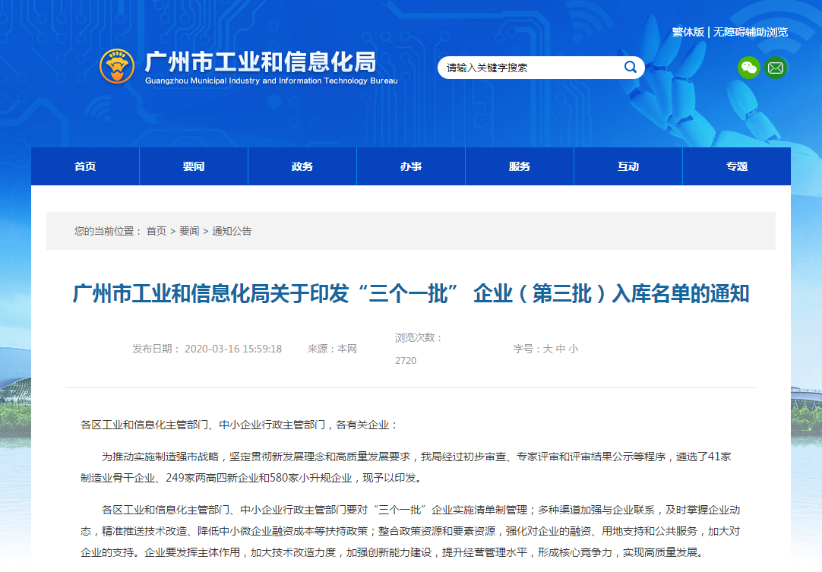Open the 政务 navigation menu
822x572 pixels.
(x=302, y=166)
